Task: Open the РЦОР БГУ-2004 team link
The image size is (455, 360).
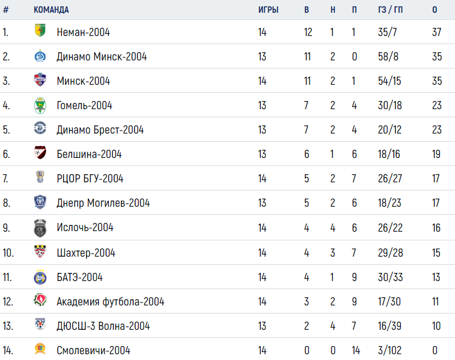Action: (90, 178)
